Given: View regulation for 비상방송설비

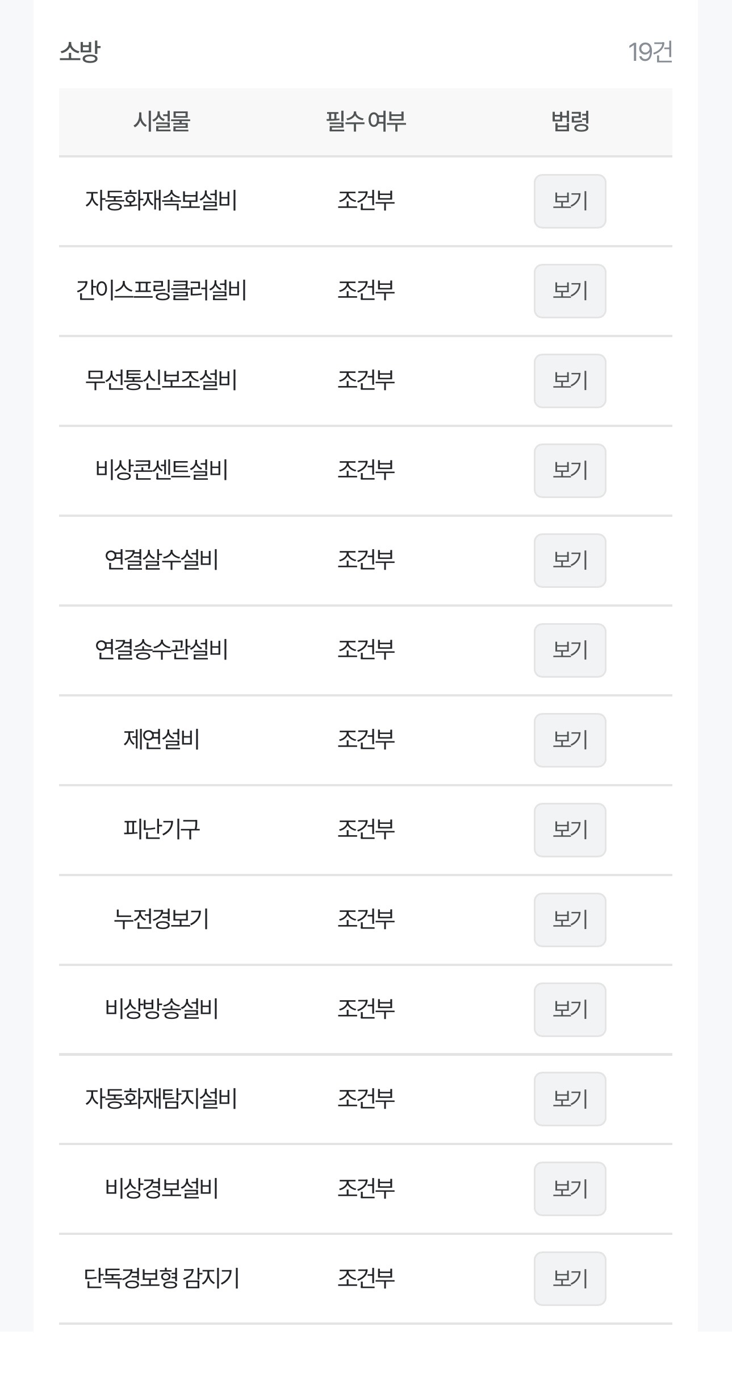Looking at the screenshot, I should coord(570,1010).
